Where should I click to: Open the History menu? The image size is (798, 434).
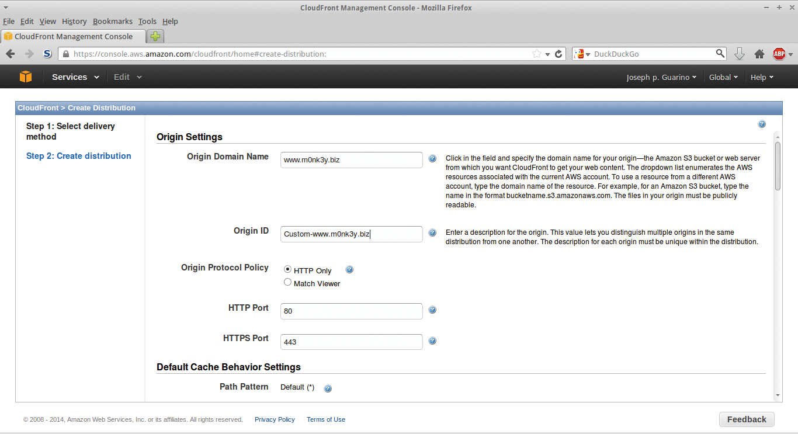[74, 21]
